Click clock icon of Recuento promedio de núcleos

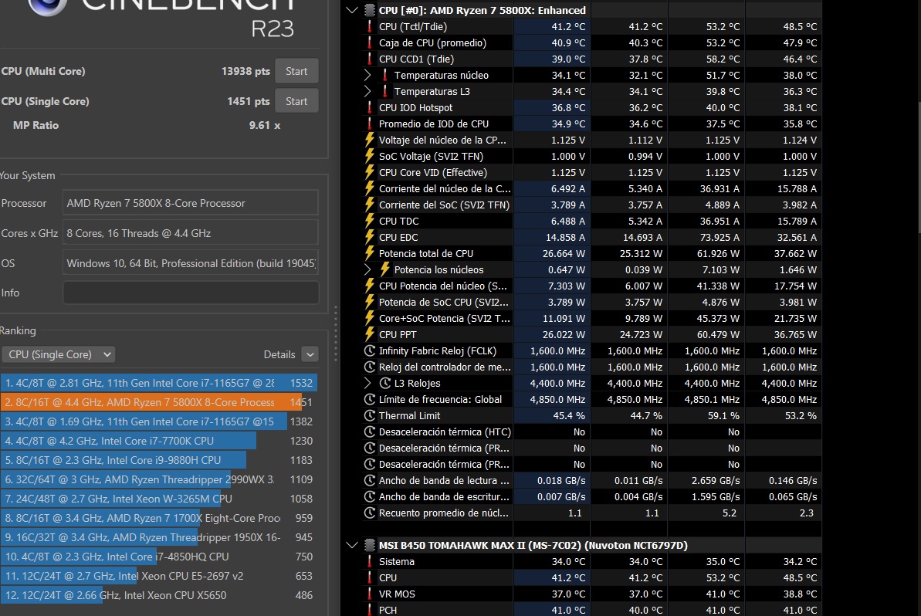(x=370, y=513)
